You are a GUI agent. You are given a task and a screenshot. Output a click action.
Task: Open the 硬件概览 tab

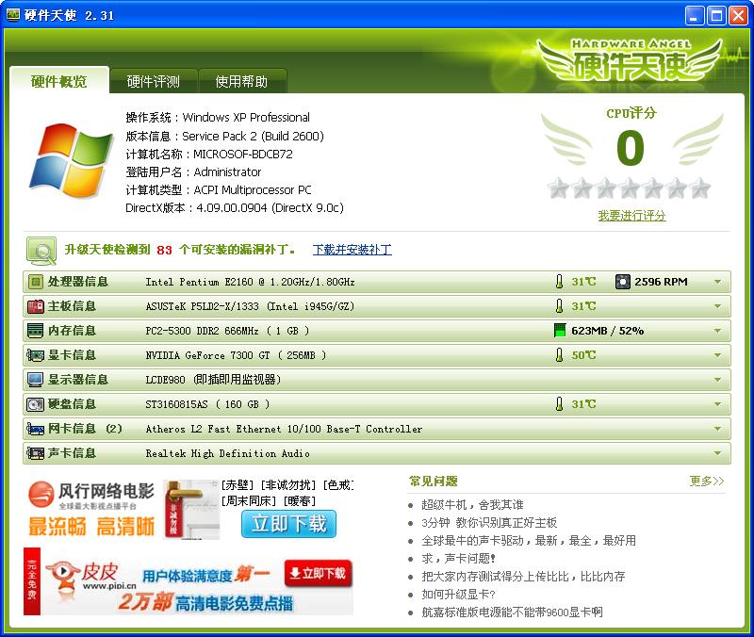click(59, 81)
